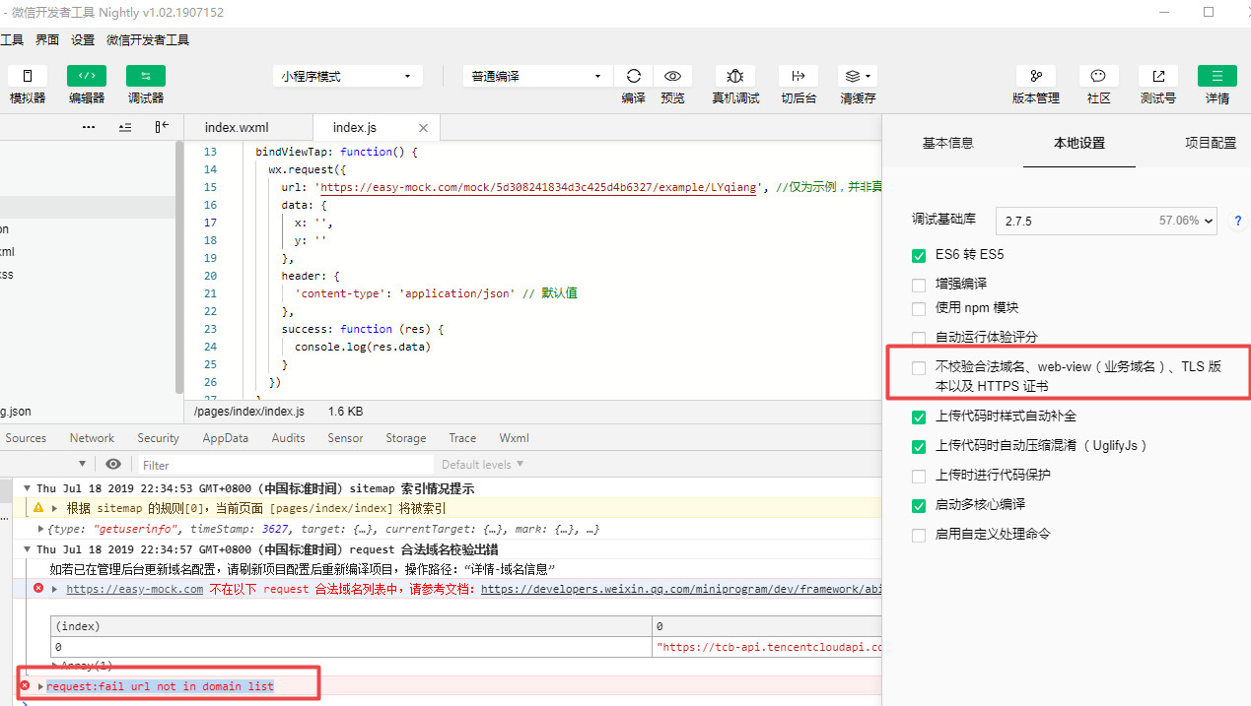
Task: Enable 自动运行体验评分 checkbox
Action: point(919,338)
